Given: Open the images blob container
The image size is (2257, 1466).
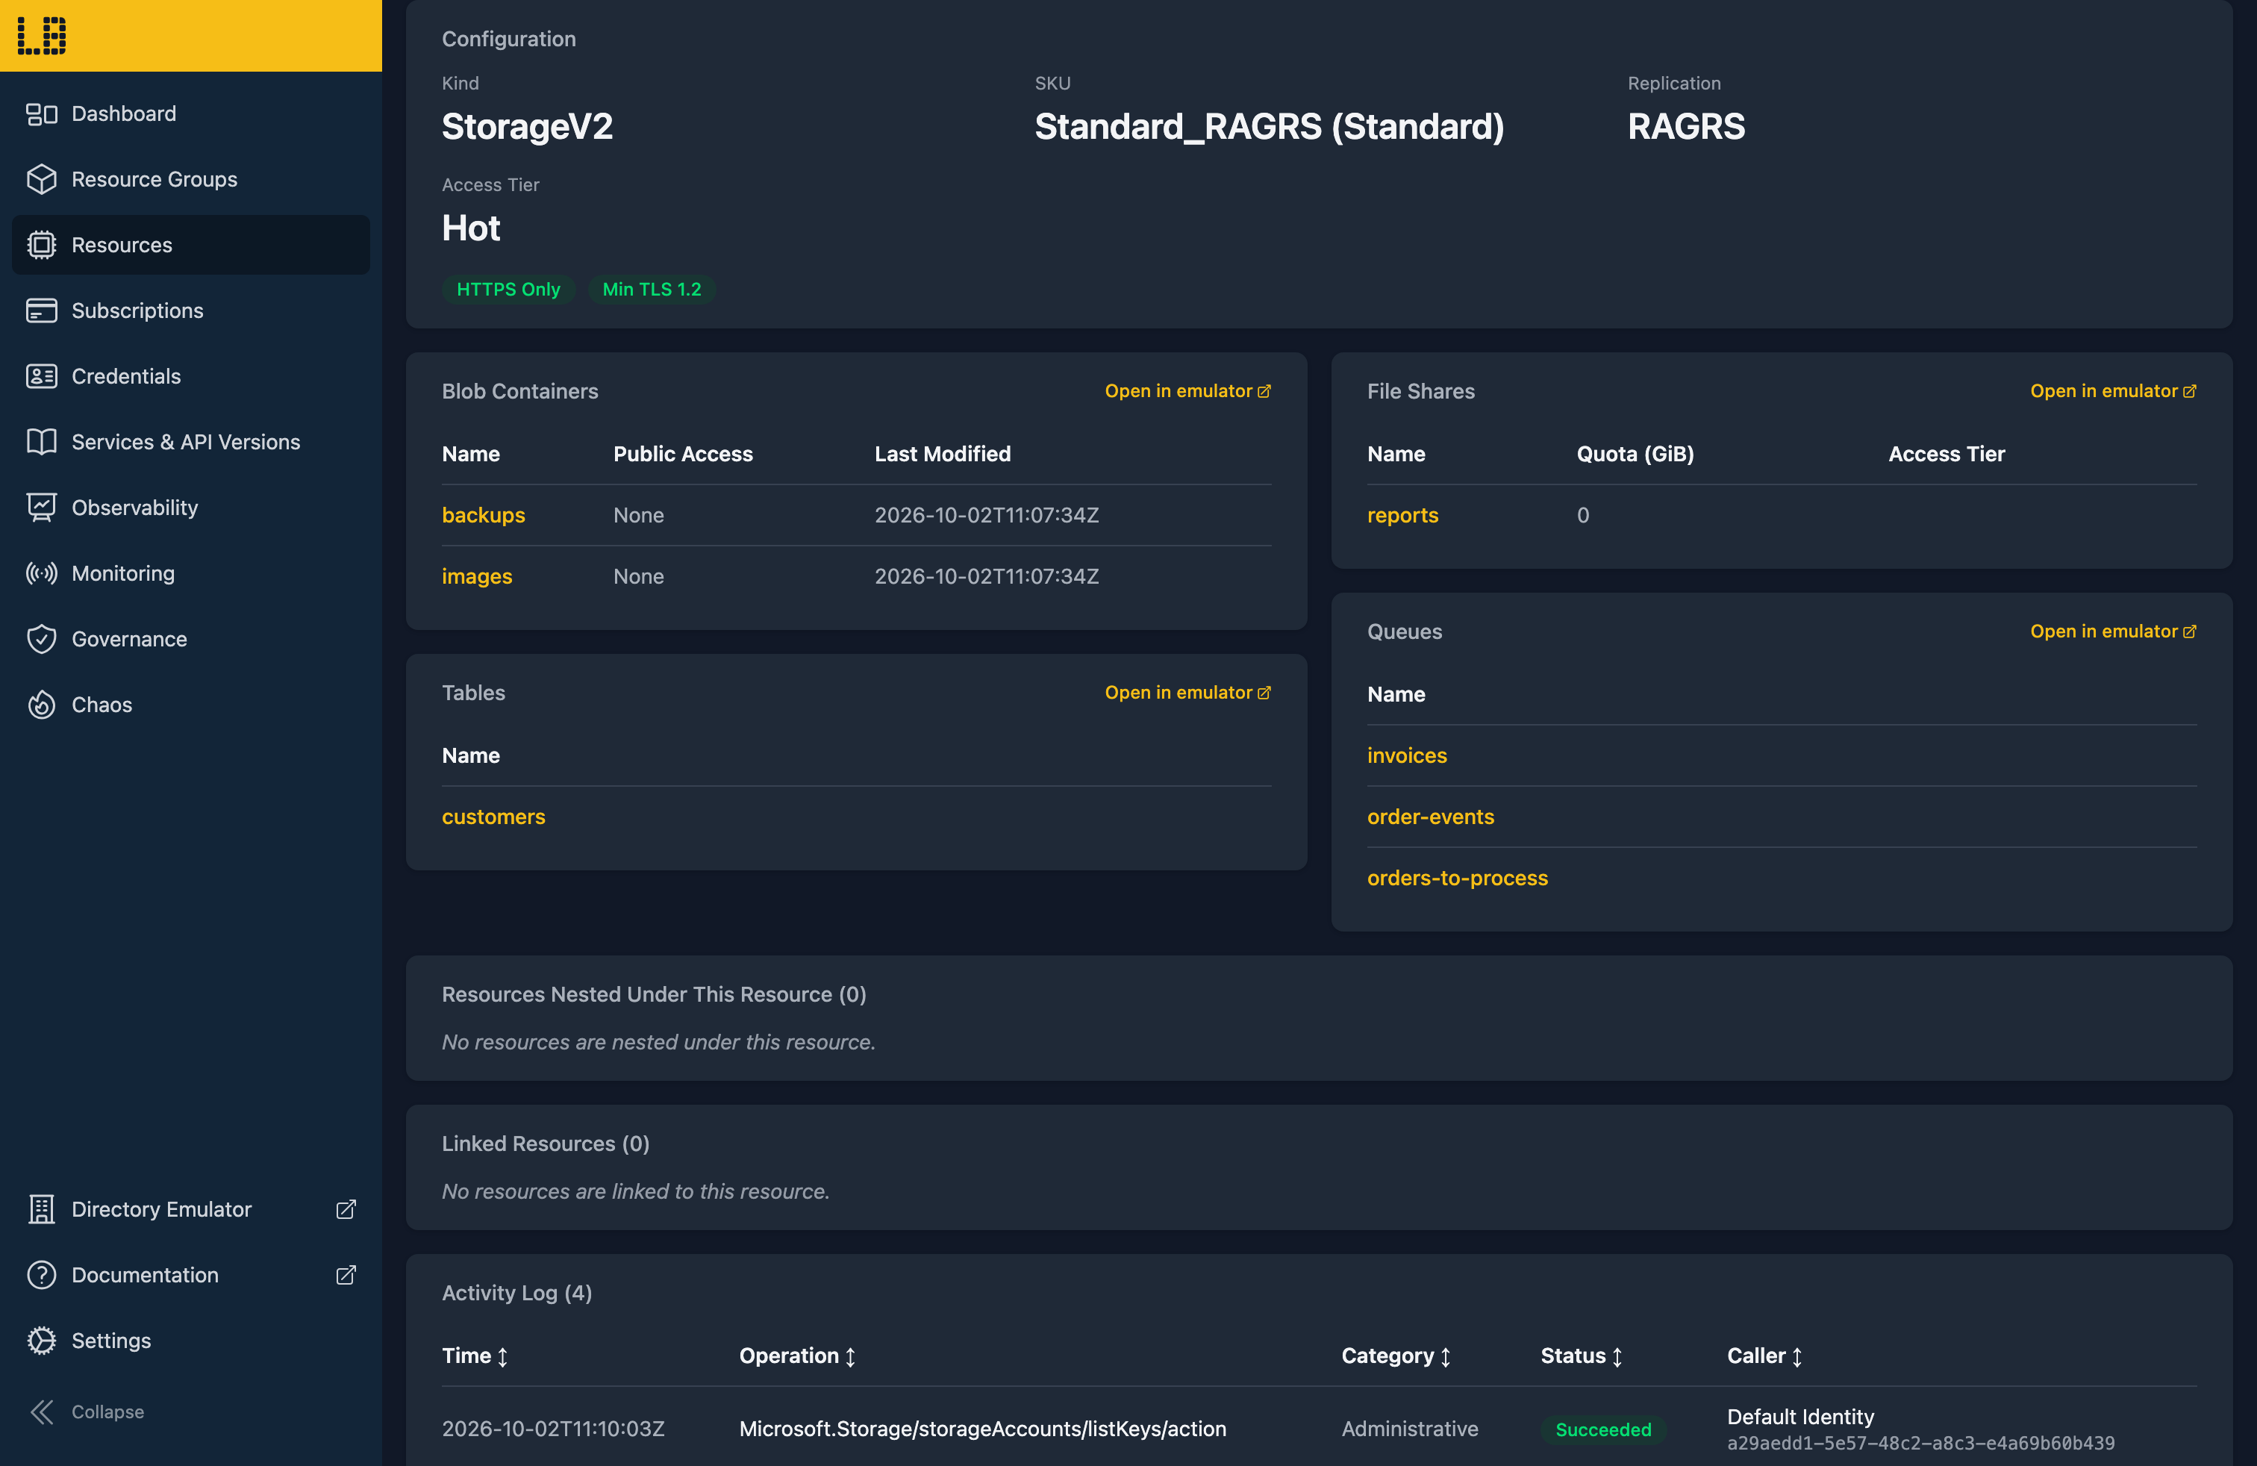Looking at the screenshot, I should click(x=477, y=576).
